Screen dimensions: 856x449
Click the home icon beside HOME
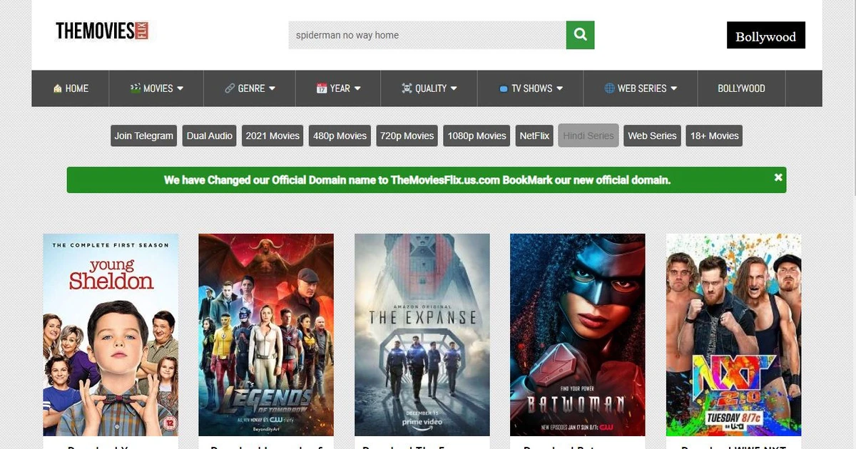pyautogui.click(x=58, y=88)
